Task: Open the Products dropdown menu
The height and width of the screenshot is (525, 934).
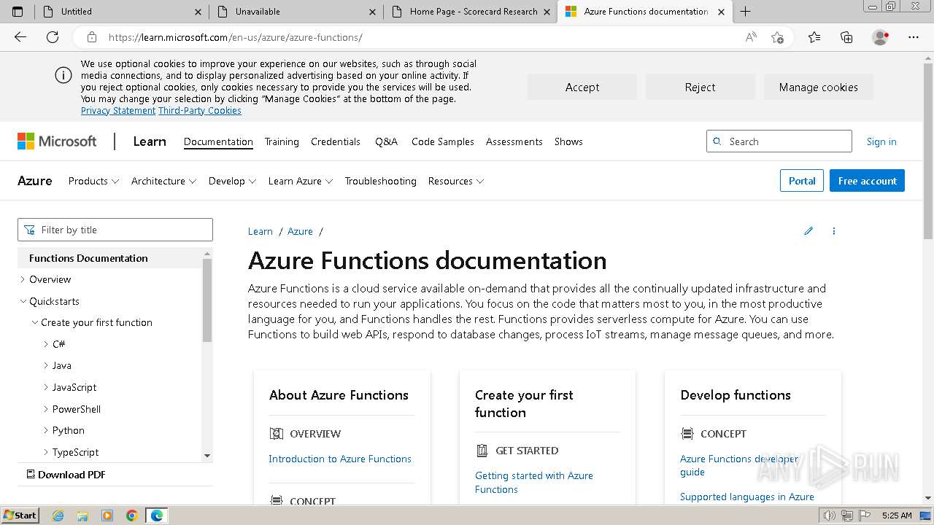Action: 93,181
